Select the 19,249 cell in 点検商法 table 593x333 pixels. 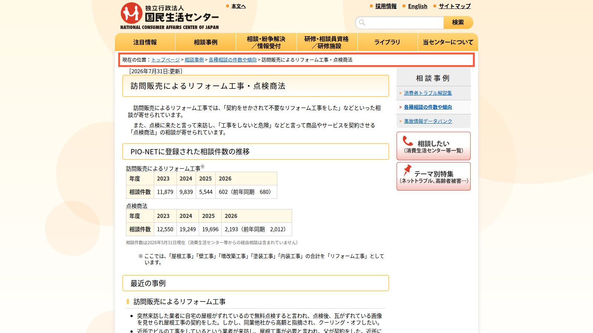tap(188, 229)
